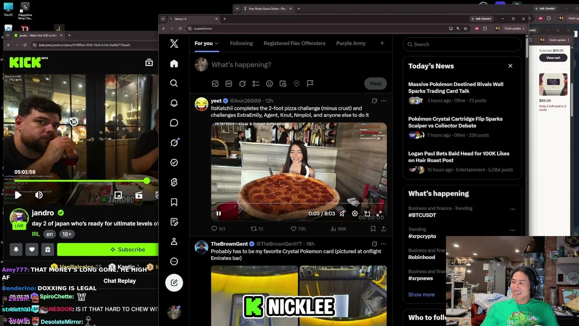
Task: Toggle volume on the Kick player
Action: pyautogui.click(x=39, y=195)
